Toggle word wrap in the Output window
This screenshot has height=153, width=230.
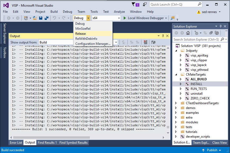pyautogui.click(x=153, y=42)
